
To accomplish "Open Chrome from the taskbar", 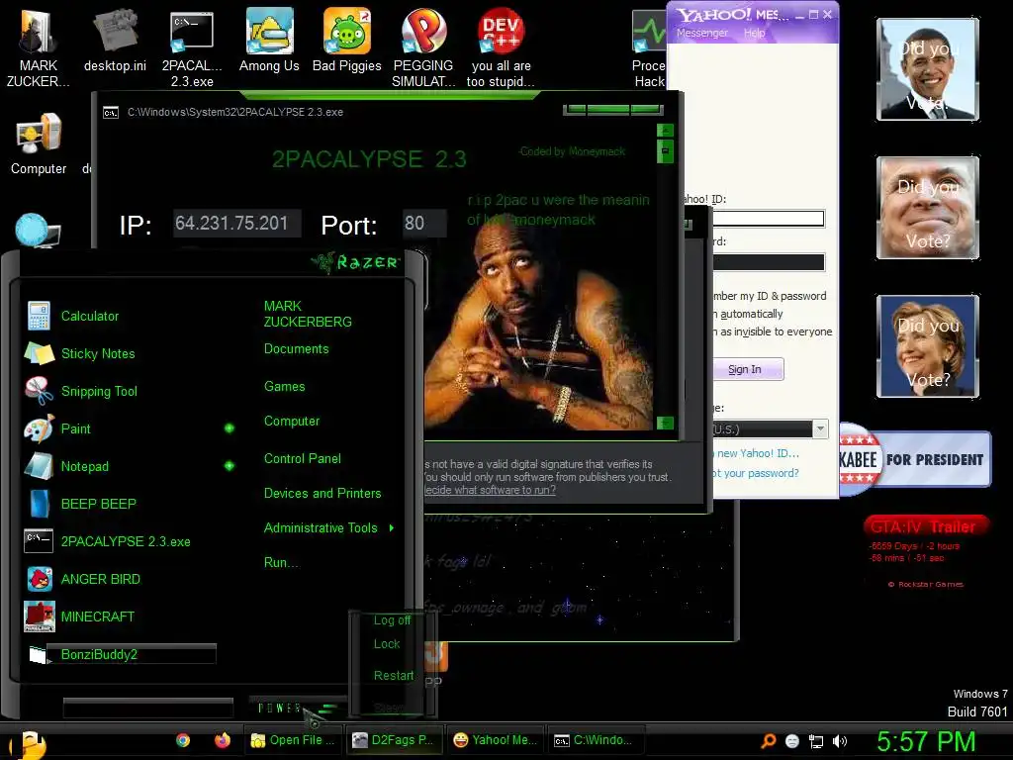I will click(183, 740).
